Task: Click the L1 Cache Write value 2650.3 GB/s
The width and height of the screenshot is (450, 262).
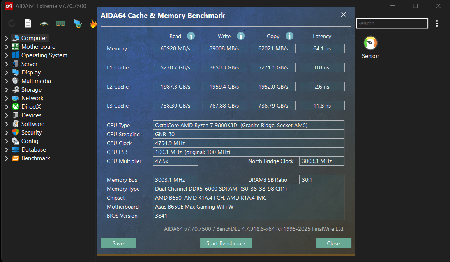Action: 224,67
